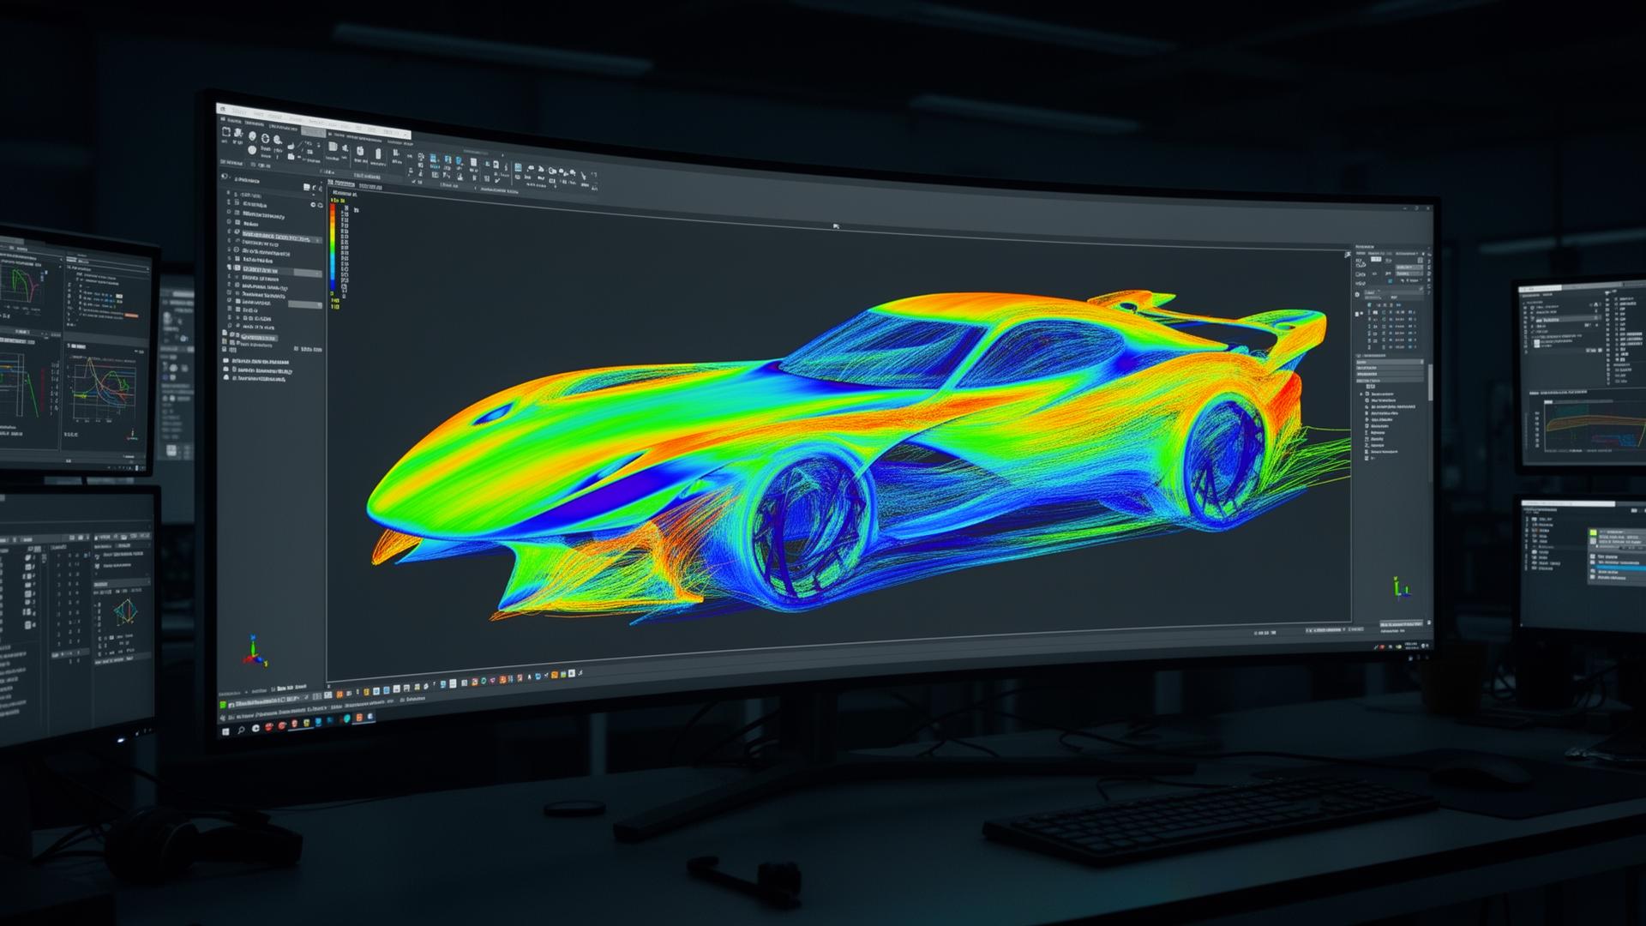The height and width of the screenshot is (926, 1646).
Task: Select the simulated car model in the viewport
Action: (849, 454)
